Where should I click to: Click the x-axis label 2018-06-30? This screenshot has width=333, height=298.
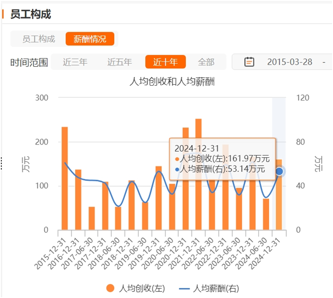point(104,253)
